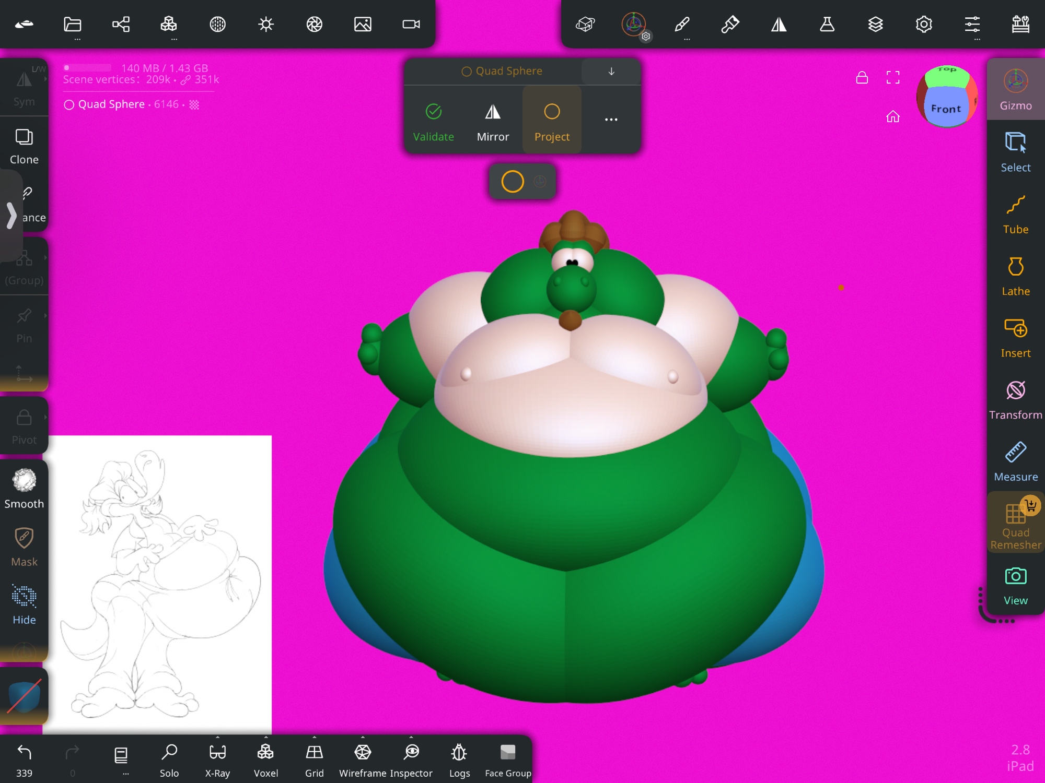
Task: Validate the Quad Sphere primitive
Action: click(x=433, y=122)
